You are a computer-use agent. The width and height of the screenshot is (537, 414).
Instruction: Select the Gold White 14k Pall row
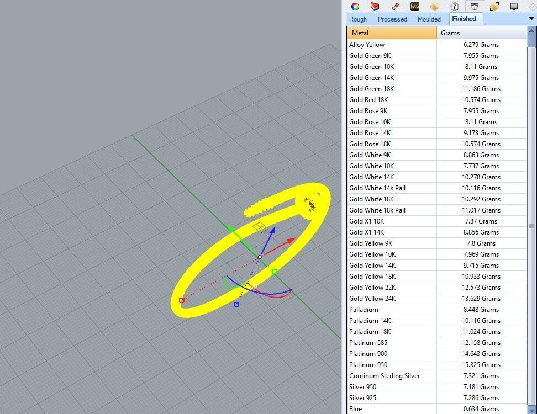[436, 188]
